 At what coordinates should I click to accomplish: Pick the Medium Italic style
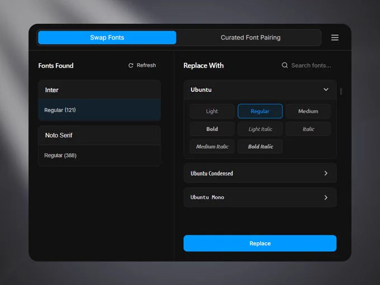click(x=212, y=146)
